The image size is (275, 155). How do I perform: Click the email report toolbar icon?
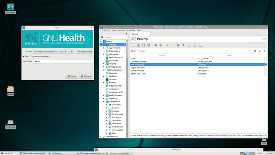pyautogui.click(x=195, y=45)
